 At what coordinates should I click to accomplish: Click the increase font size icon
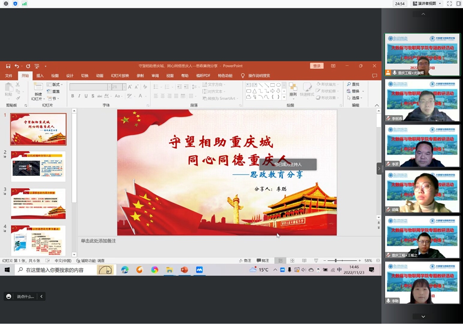coord(130,87)
